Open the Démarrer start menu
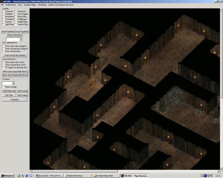Screen dimensions: 223x178 [x=7, y=176]
